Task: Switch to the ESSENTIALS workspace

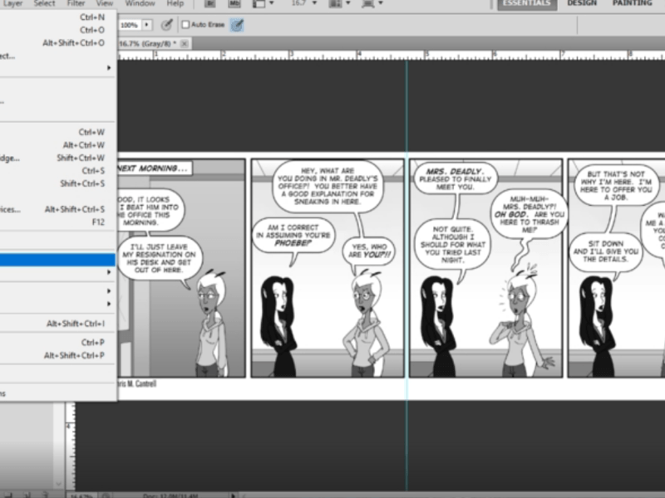Action: pos(527,3)
